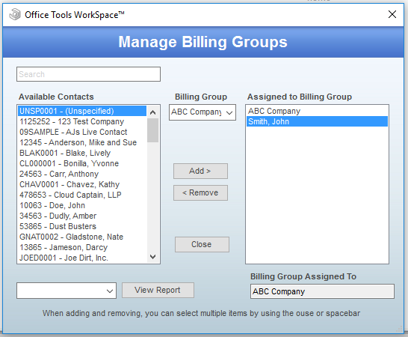Image resolution: width=408 pixels, height=337 pixels.
Task: Select CL000001 - Bonilla, Yvonne
Action: [x=82, y=163]
